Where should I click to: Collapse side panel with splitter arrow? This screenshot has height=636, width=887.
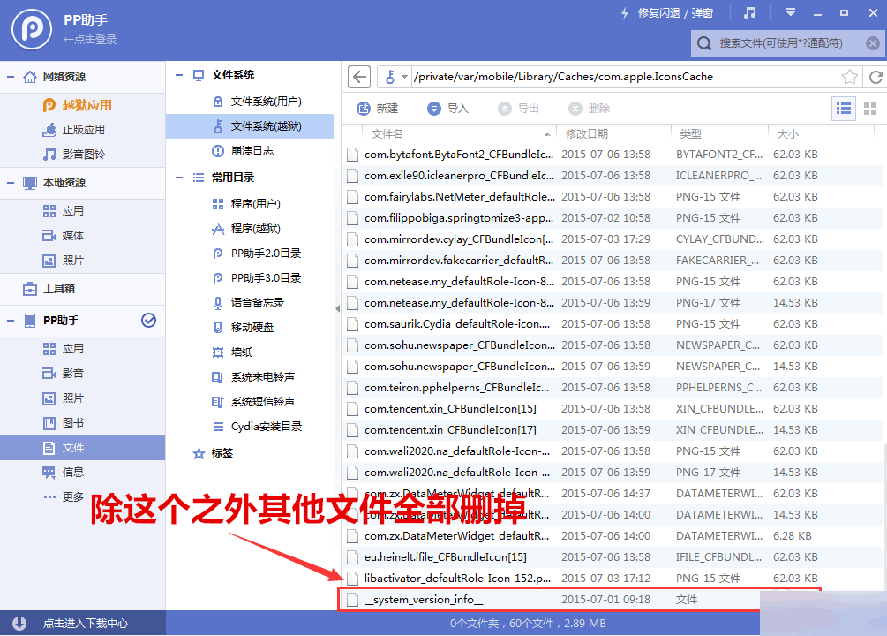[x=338, y=308]
